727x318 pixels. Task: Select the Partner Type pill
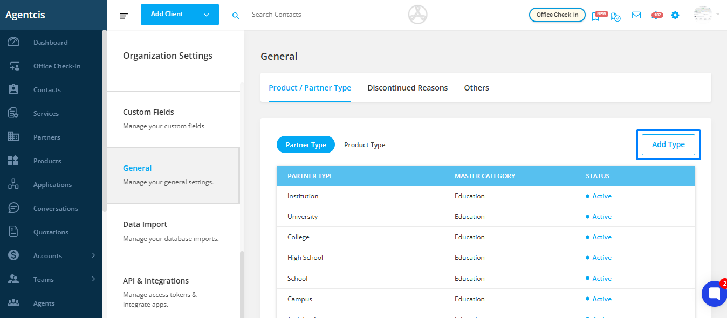coord(306,145)
